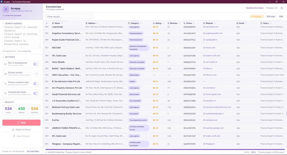Stop the scraping process
Screen dimensions: 287x155
[21, 123]
